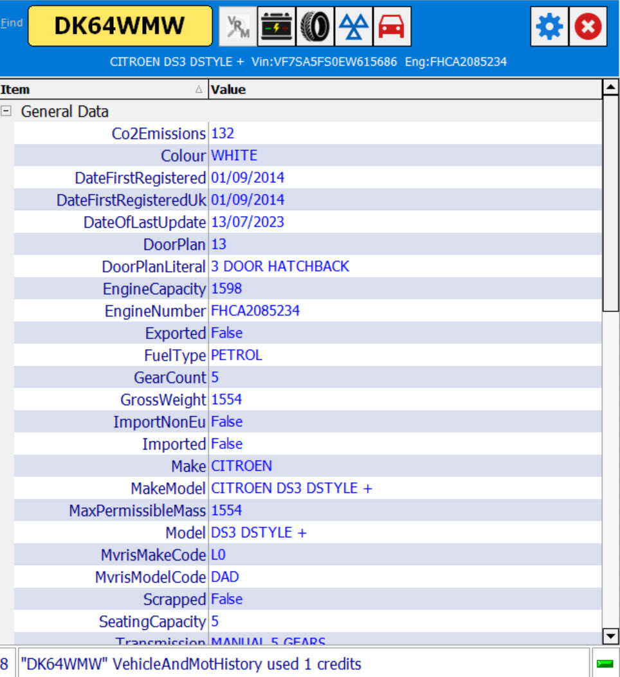Collapse the General Data group

tap(6, 111)
